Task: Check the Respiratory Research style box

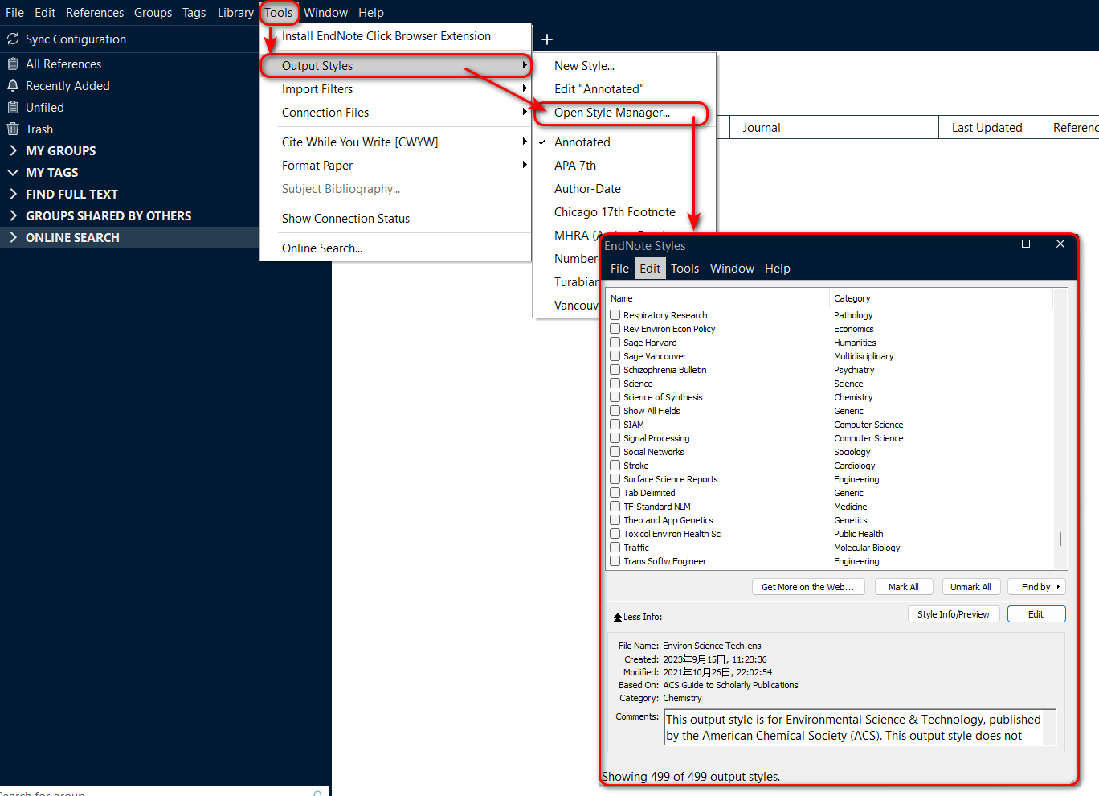Action: (x=615, y=314)
